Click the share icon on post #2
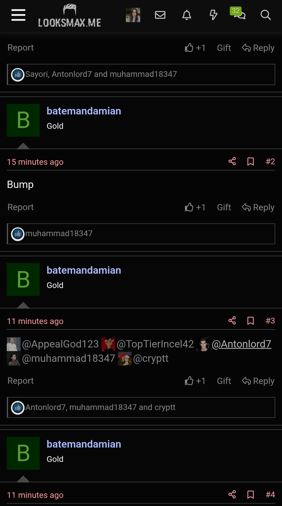 point(232,161)
